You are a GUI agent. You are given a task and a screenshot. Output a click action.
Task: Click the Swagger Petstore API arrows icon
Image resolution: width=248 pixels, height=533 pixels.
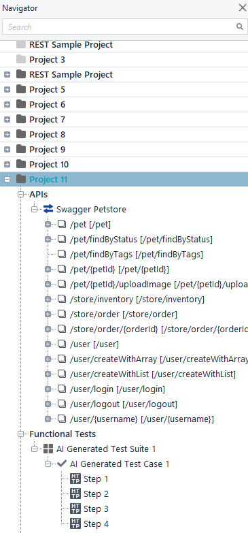pos(48,209)
